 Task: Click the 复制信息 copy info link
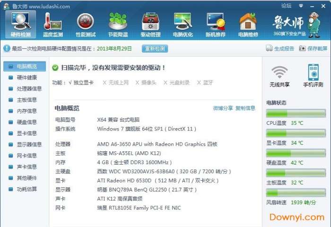point(245,108)
